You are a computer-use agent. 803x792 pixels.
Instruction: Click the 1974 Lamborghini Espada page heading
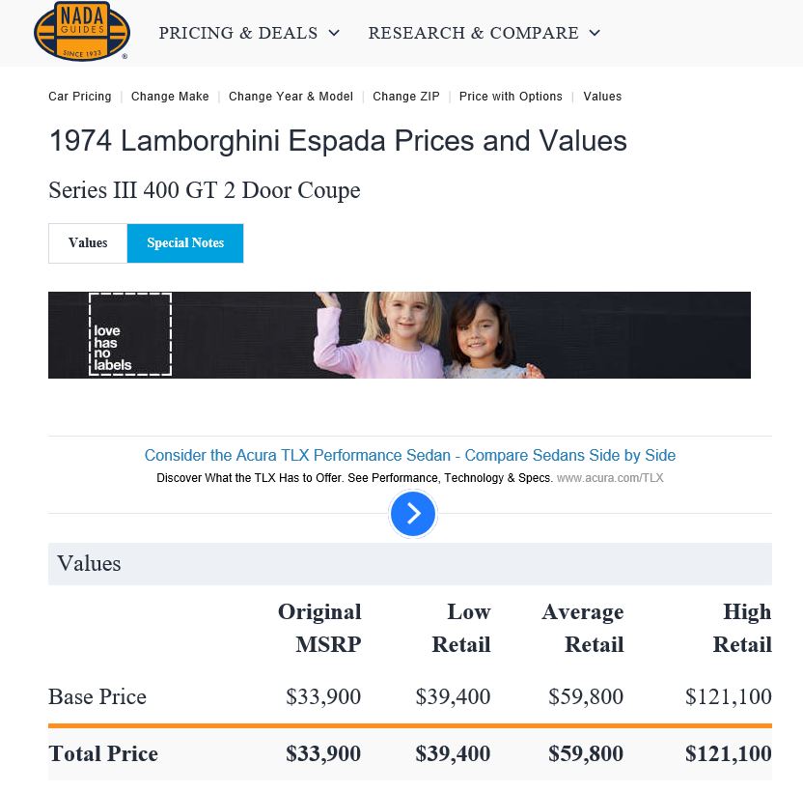(x=338, y=141)
